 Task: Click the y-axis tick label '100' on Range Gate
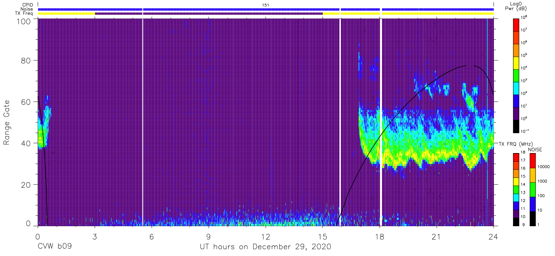24,21
